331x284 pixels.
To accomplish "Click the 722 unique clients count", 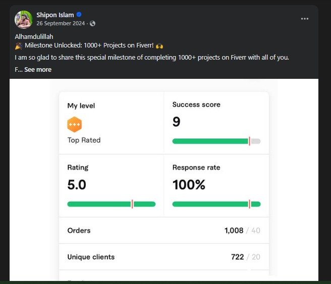I will tap(237, 257).
